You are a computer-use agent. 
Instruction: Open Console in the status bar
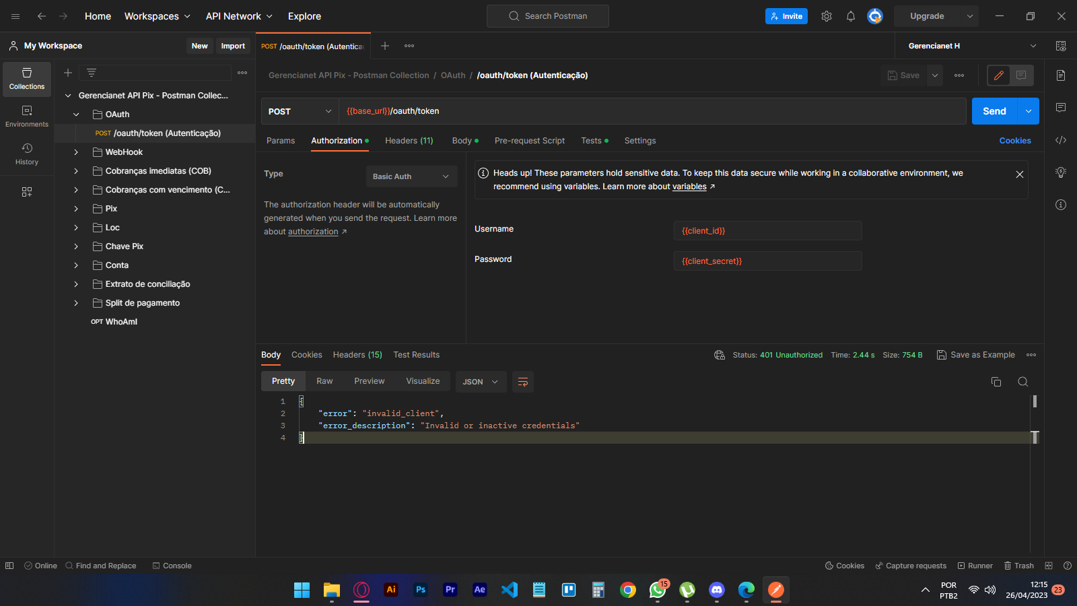click(172, 566)
